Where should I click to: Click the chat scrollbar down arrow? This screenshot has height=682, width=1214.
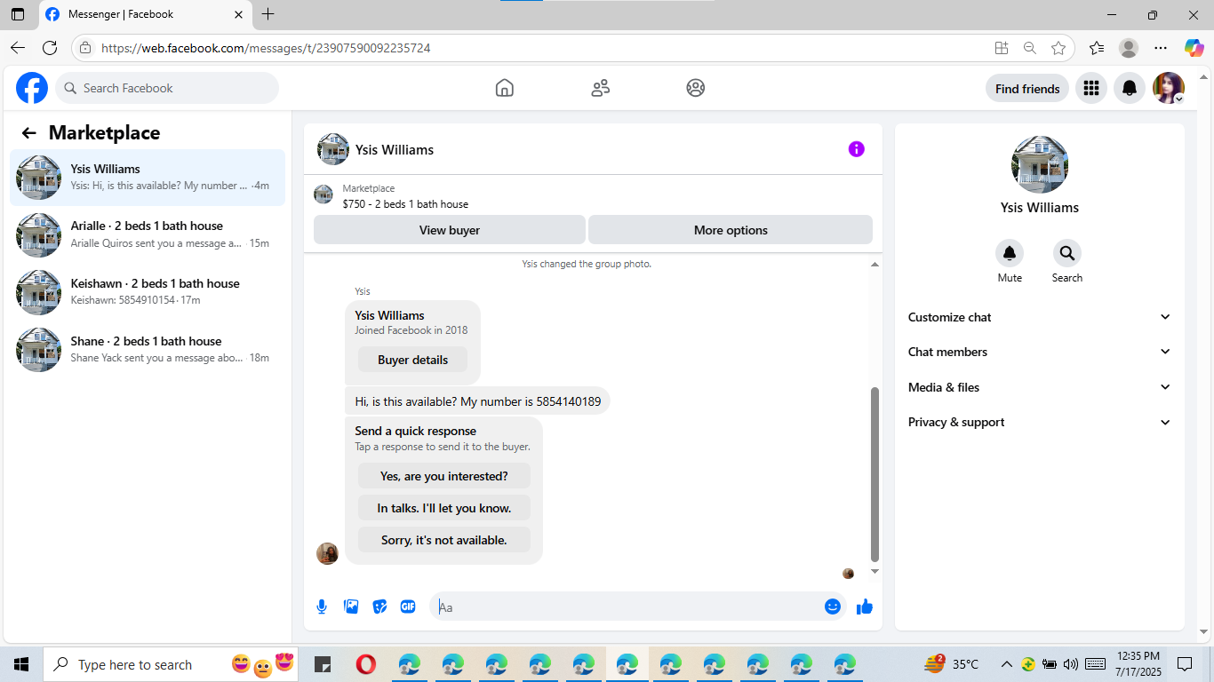coord(875,571)
